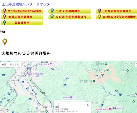
Task: Click the 菅平高原パインビーク ski marker
Action: click(x=94, y=81)
